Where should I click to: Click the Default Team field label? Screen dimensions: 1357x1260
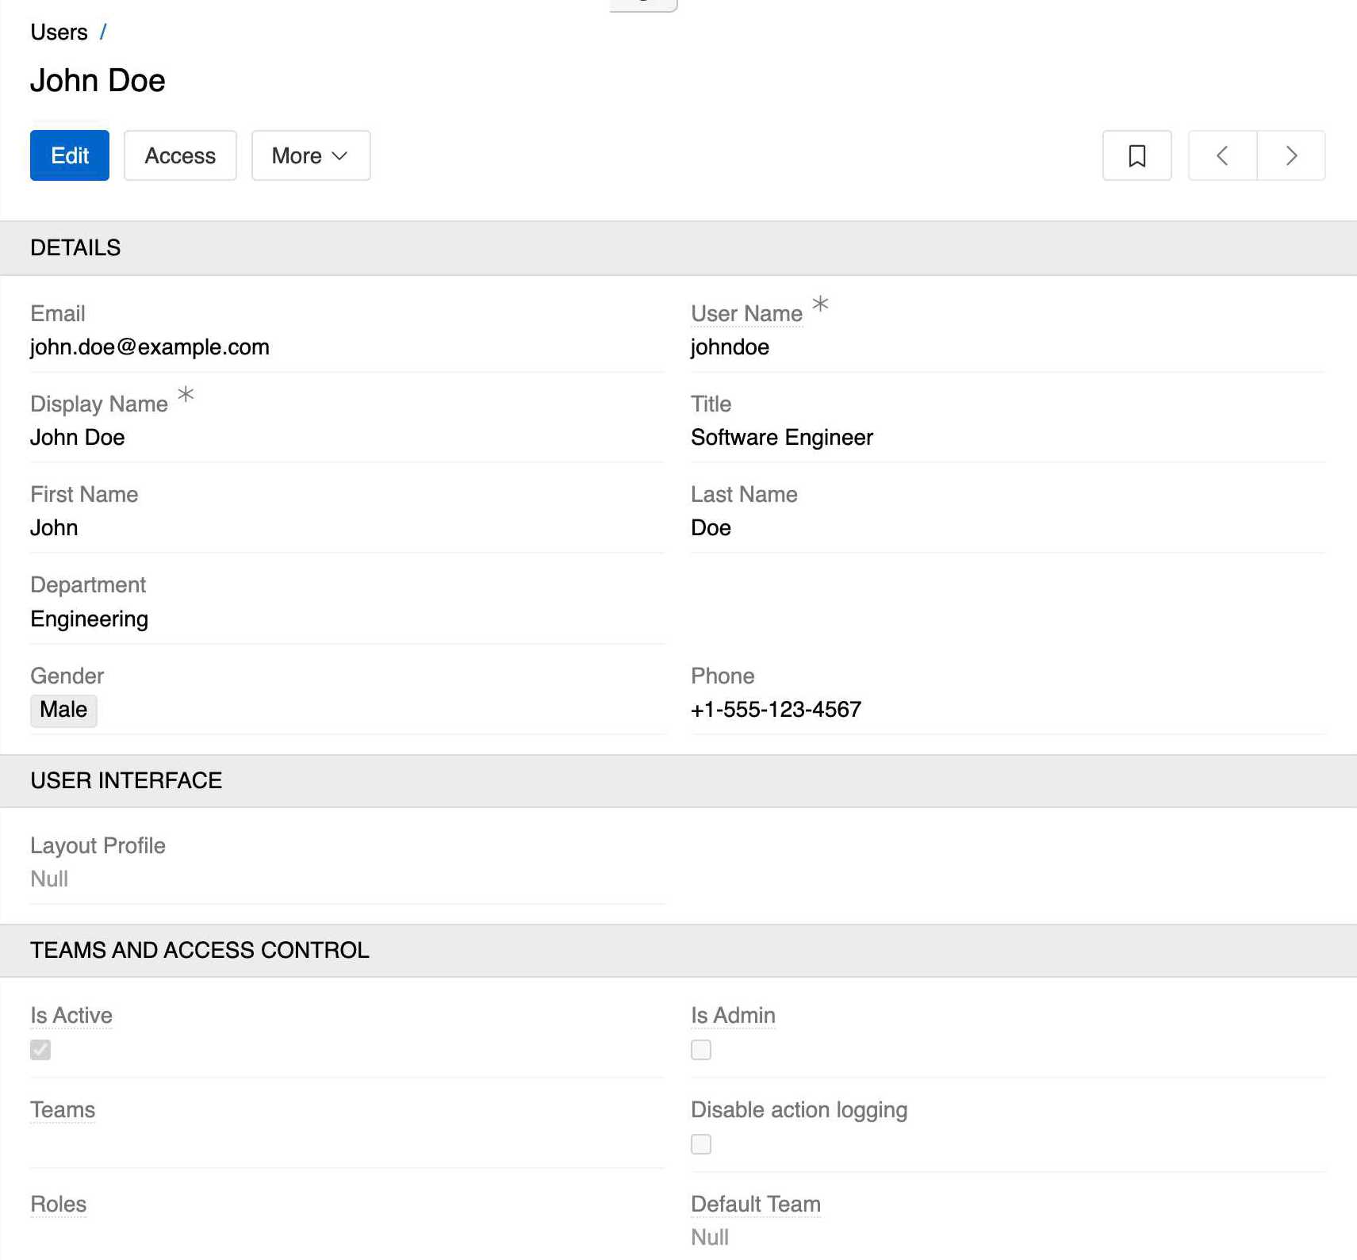pos(756,1204)
